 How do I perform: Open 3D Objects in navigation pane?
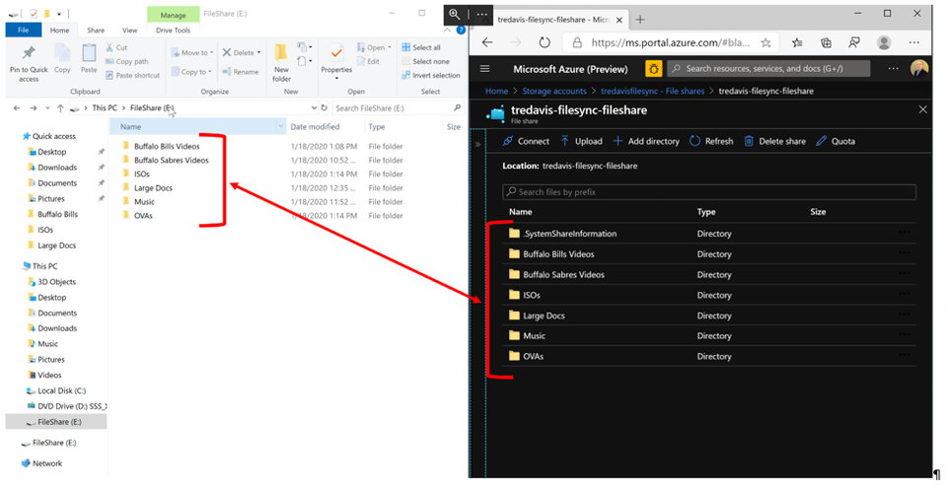(x=57, y=282)
